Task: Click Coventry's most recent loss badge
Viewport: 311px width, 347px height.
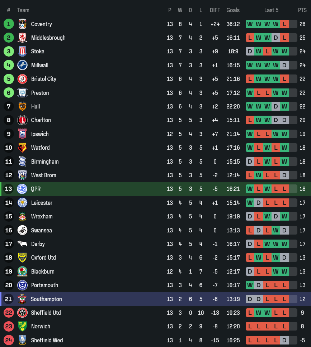Action: tap(284, 24)
